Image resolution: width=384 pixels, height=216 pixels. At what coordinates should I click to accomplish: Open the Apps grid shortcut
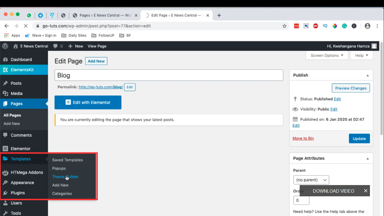[x=12, y=35]
